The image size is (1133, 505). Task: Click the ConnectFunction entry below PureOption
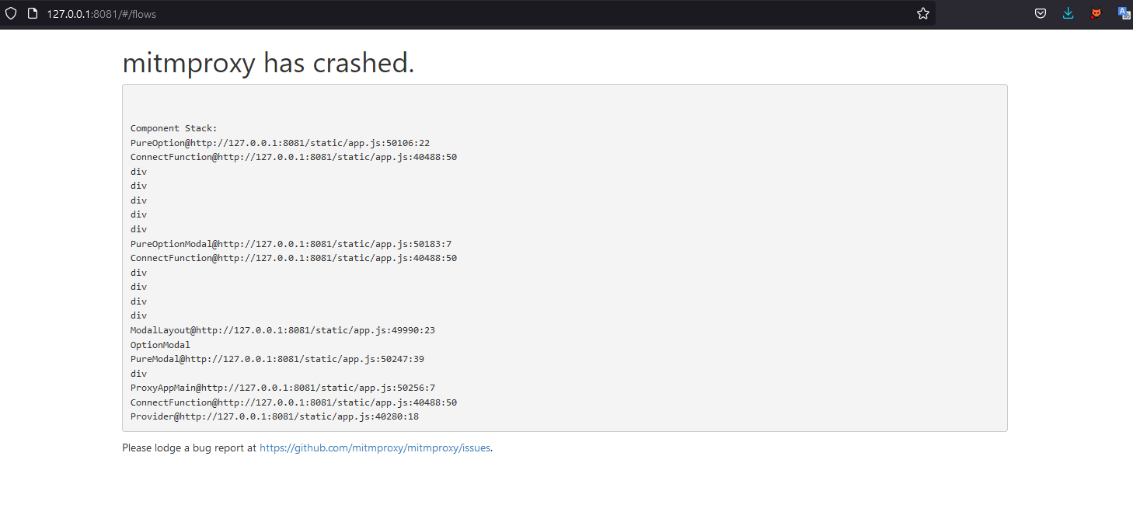(x=293, y=156)
